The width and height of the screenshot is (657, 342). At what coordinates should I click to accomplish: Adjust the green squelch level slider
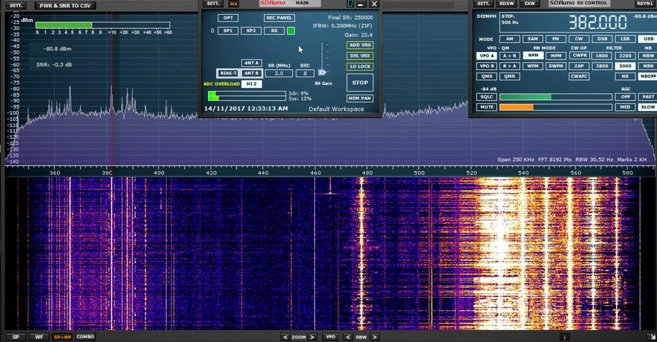point(556,97)
